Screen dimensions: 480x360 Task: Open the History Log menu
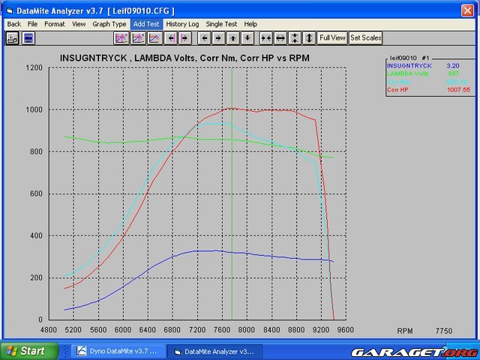click(182, 24)
